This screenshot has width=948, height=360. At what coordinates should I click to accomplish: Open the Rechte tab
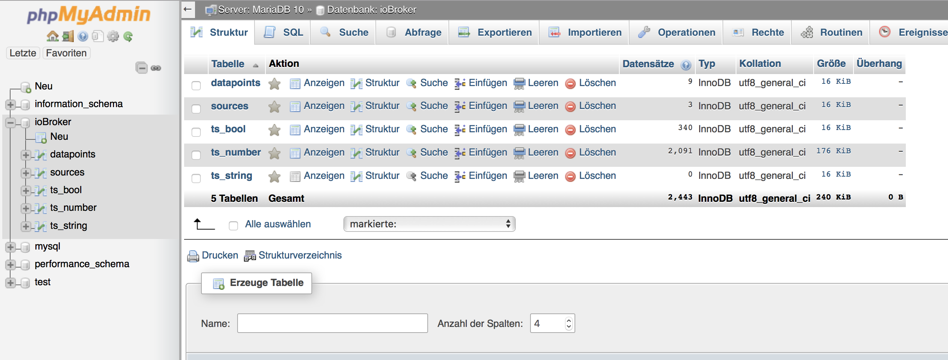757,32
